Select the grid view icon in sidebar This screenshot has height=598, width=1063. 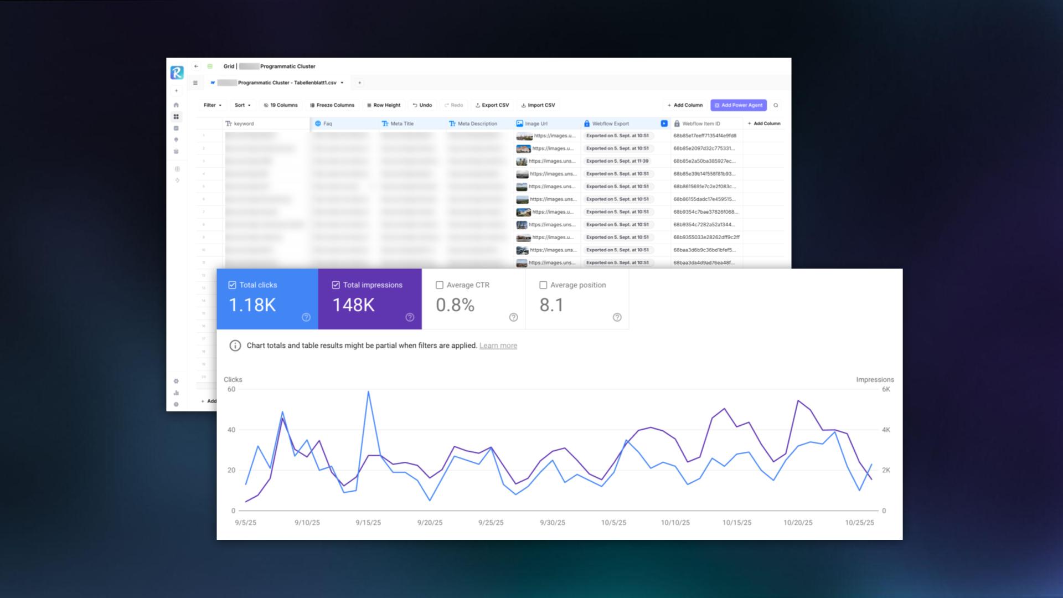click(176, 117)
